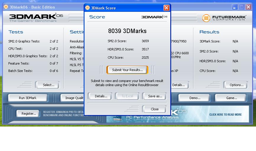
Task: Click the To Excel button
Action: tap(127, 96)
